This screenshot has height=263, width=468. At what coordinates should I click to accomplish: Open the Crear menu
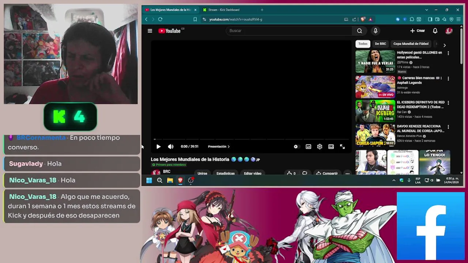[x=418, y=31]
